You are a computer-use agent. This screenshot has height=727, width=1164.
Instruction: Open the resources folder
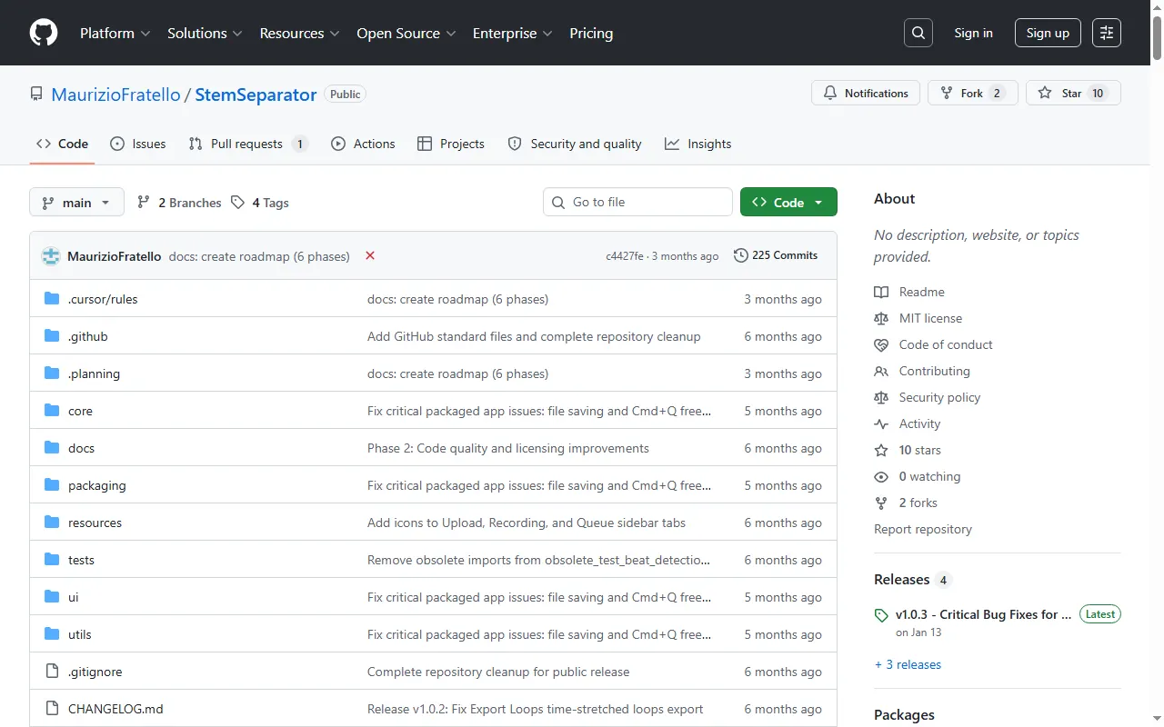pyautogui.click(x=95, y=523)
